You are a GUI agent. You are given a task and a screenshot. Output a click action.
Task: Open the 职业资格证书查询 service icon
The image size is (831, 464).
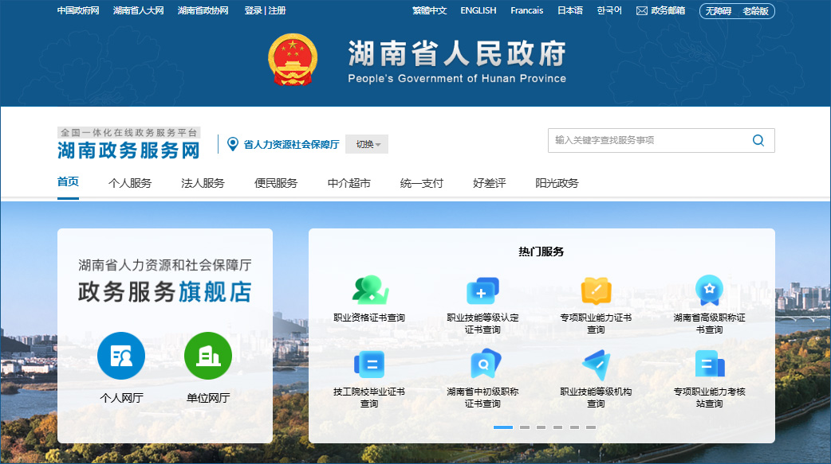pos(369,290)
